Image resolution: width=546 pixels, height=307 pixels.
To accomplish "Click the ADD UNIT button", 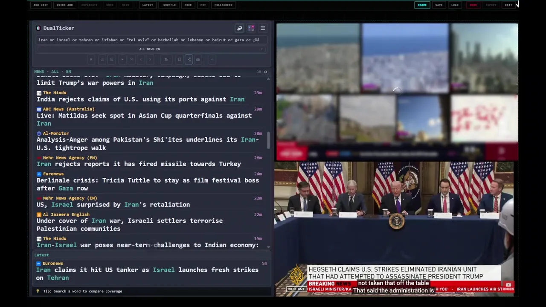I will tap(41, 5).
